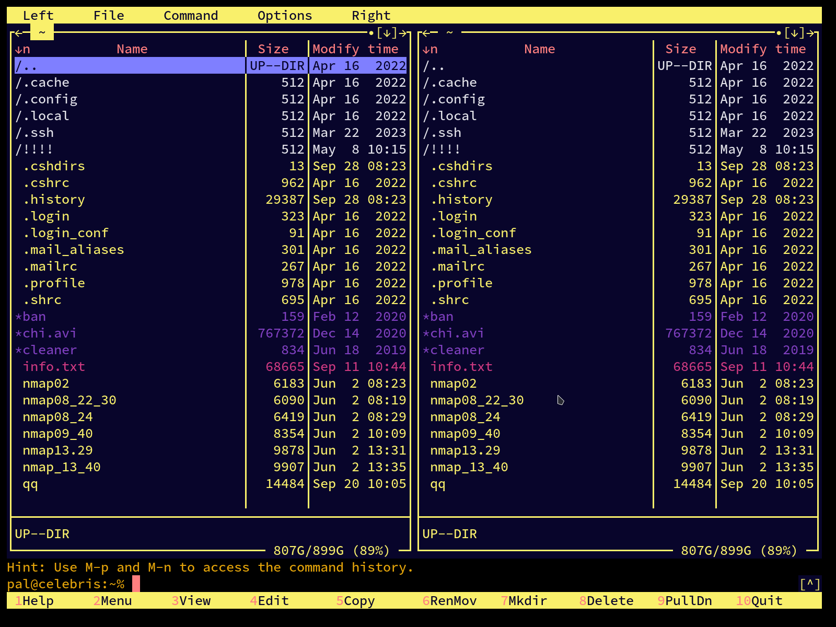This screenshot has width=836, height=627.
Task: Select /.. in the right panel
Action: tap(618, 66)
